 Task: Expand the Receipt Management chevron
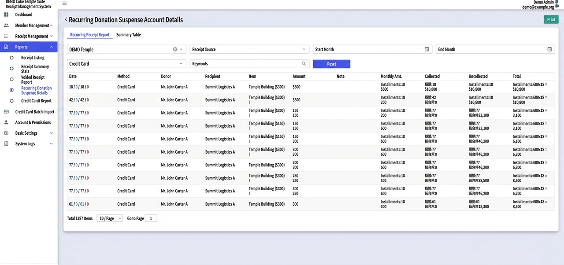click(x=51, y=36)
